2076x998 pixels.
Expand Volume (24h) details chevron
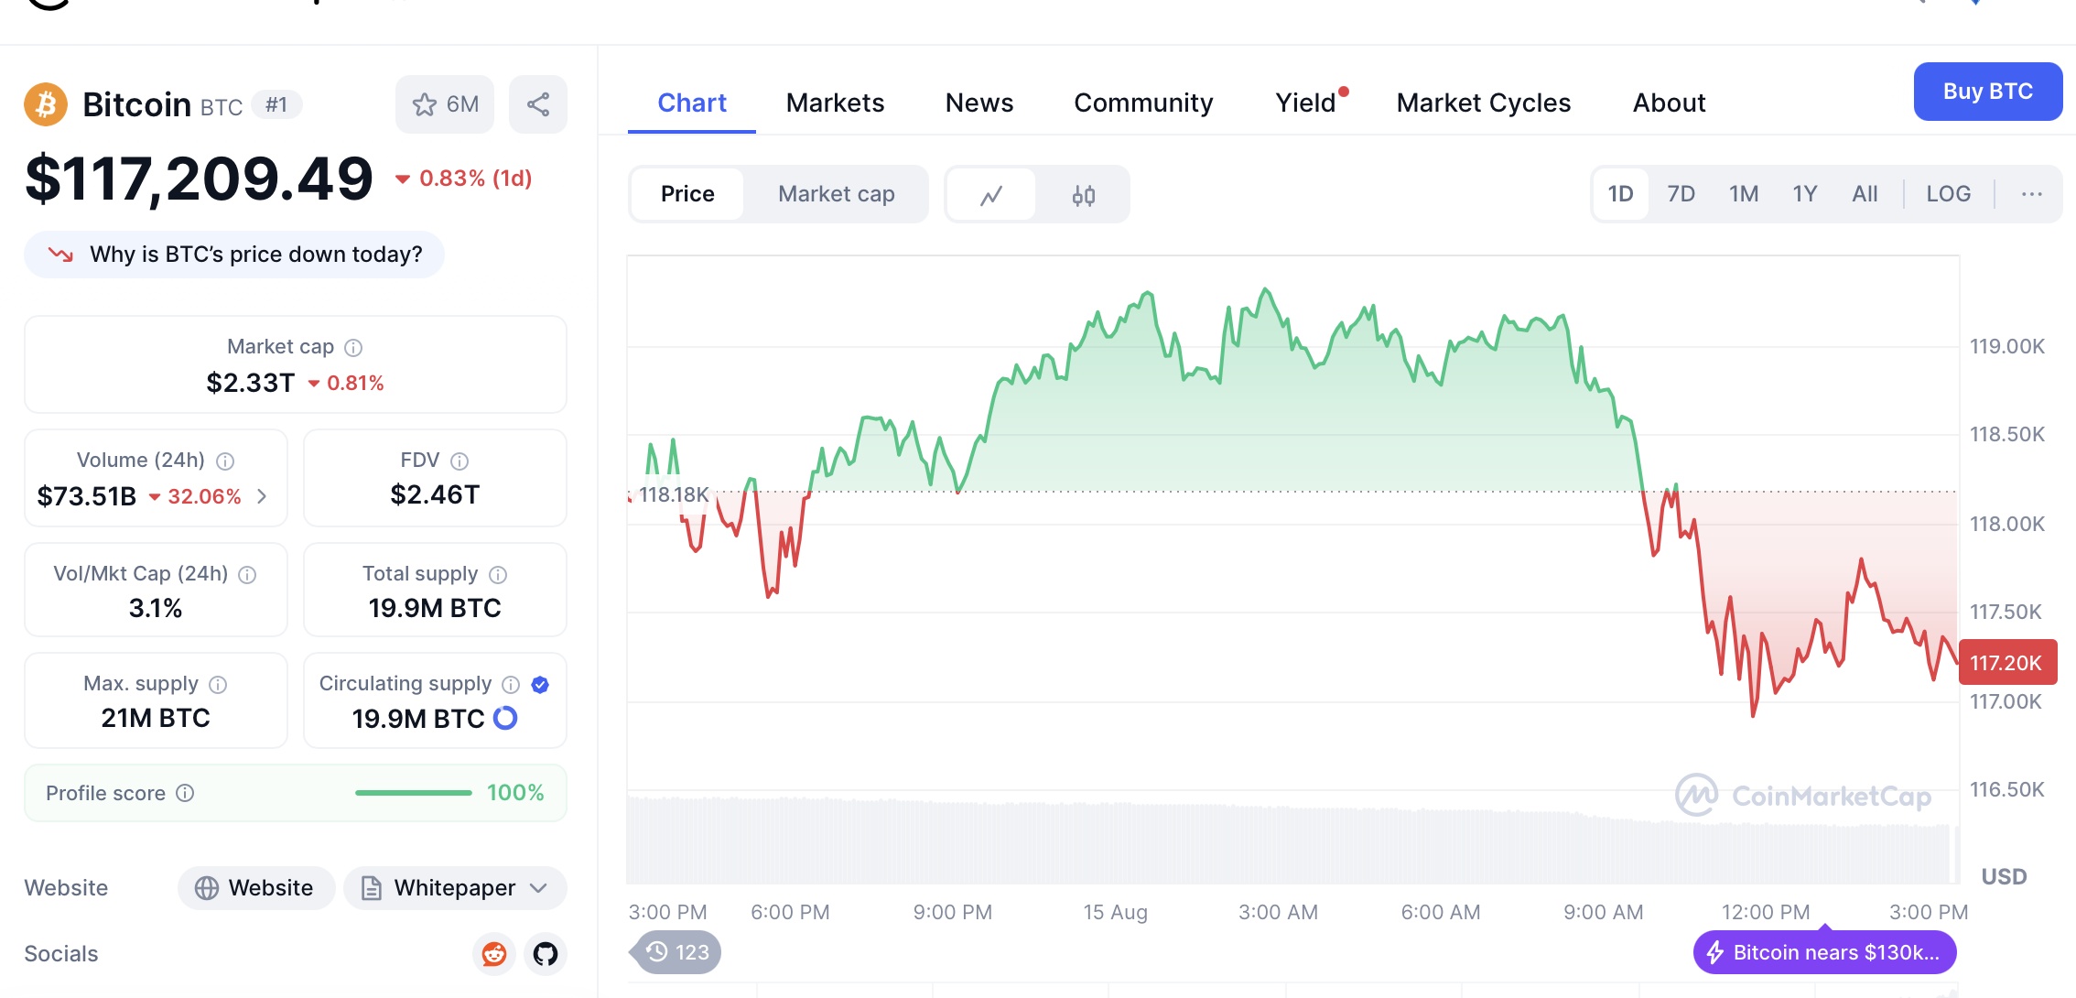[263, 496]
